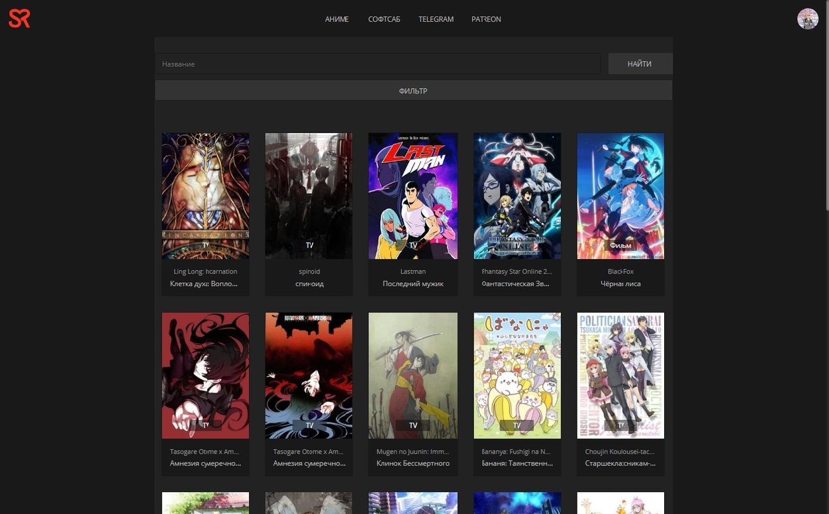Click the 'Клетка духа: Вопло...' title
The width and height of the screenshot is (829, 514).
[205, 283]
